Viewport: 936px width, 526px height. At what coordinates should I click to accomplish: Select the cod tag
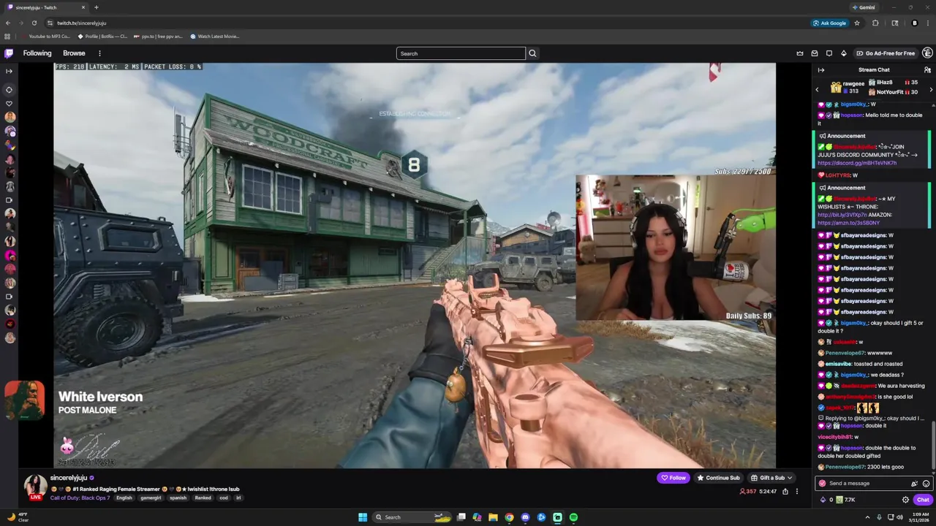[x=224, y=498]
